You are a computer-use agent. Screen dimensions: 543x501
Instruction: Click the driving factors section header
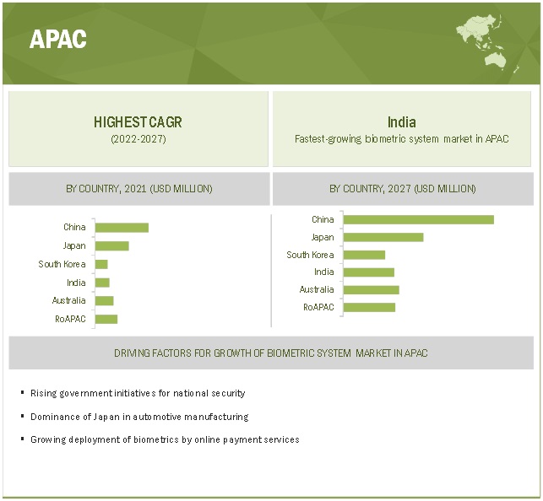tap(271, 353)
